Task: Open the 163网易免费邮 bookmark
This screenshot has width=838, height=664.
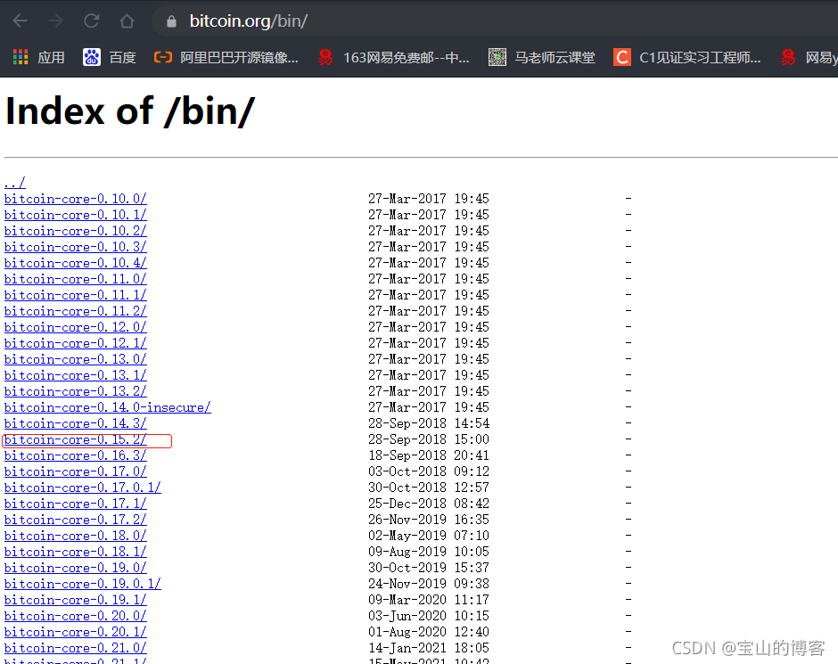Action: [x=393, y=57]
